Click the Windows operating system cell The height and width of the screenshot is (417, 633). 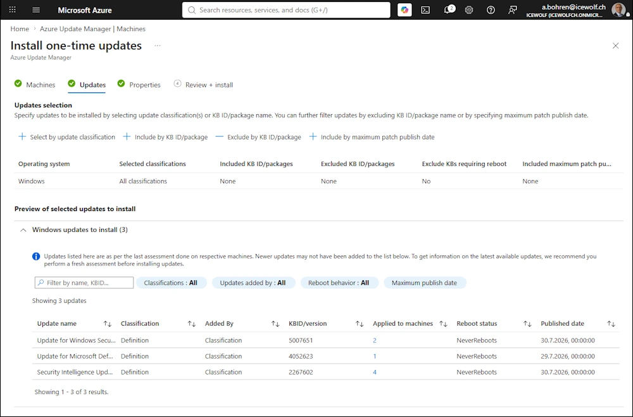pos(32,181)
